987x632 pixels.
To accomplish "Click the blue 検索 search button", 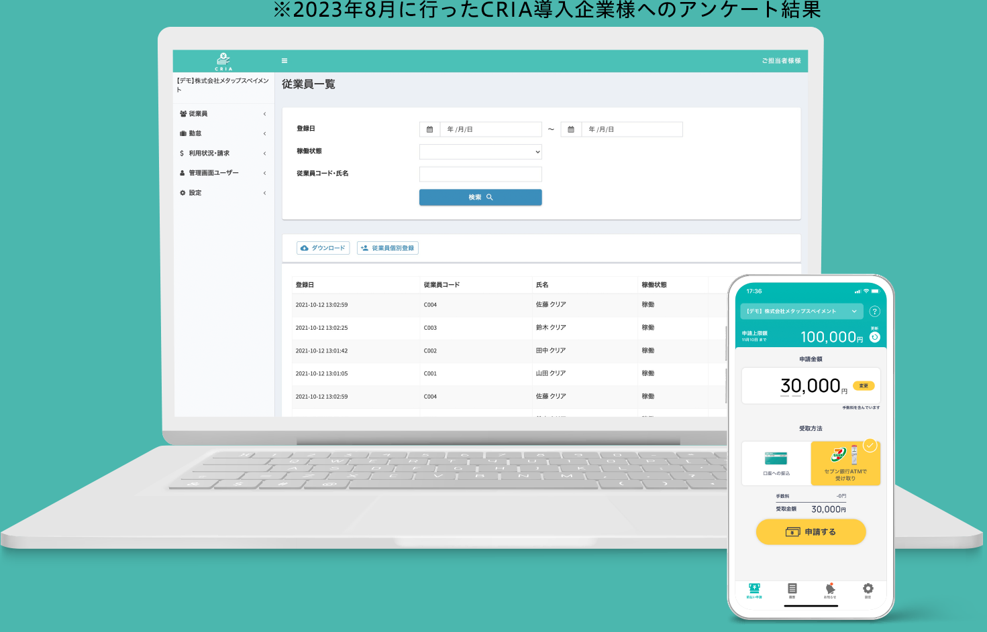I will point(480,197).
